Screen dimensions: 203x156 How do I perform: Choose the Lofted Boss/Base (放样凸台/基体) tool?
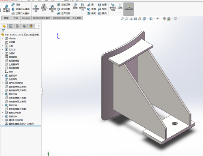(x=21, y=9)
